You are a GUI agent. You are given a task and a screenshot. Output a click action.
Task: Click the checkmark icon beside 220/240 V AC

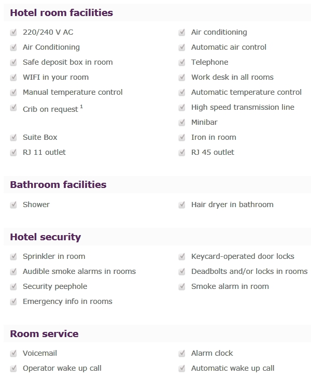pyautogui.click(x=13, y=32)
